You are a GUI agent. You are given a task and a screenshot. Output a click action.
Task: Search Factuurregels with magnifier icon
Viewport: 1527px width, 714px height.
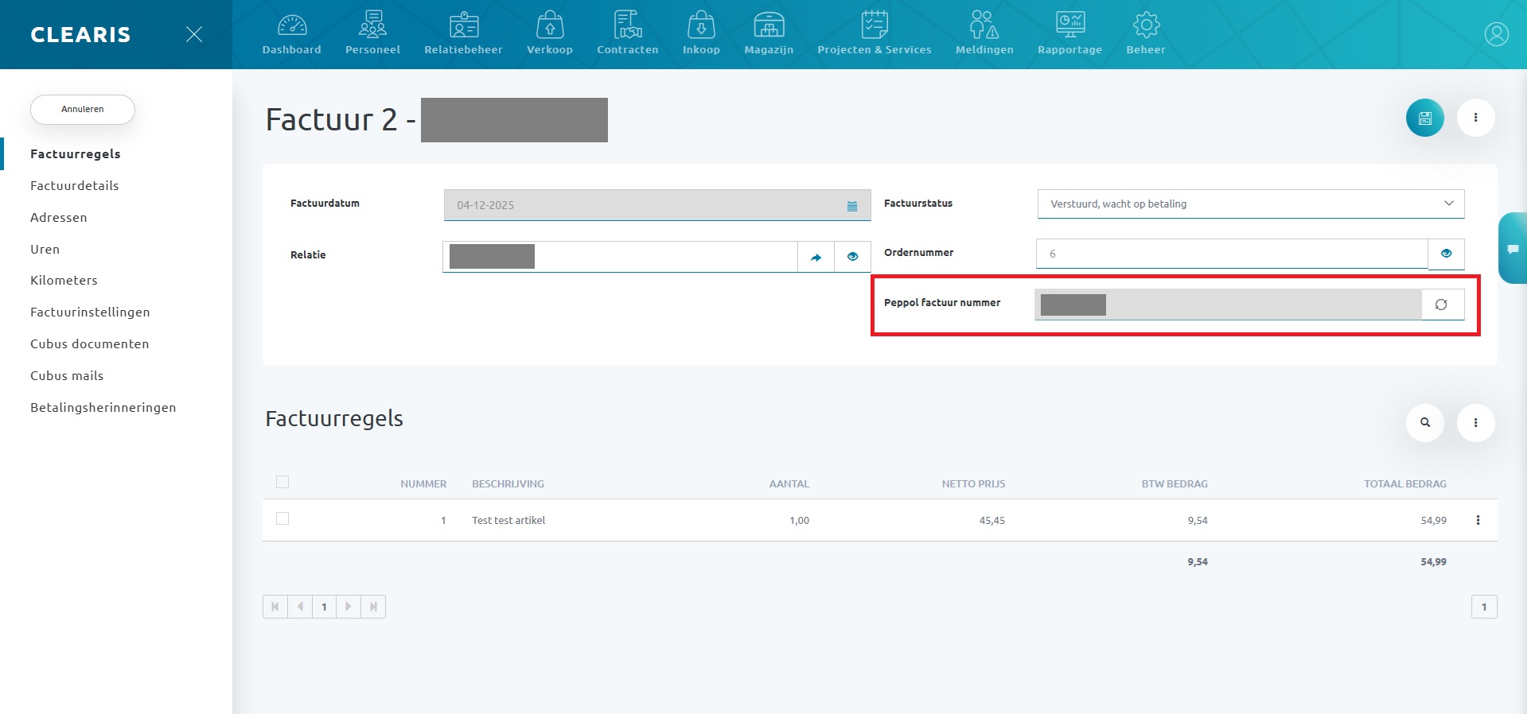click(x=1425, y=423)
